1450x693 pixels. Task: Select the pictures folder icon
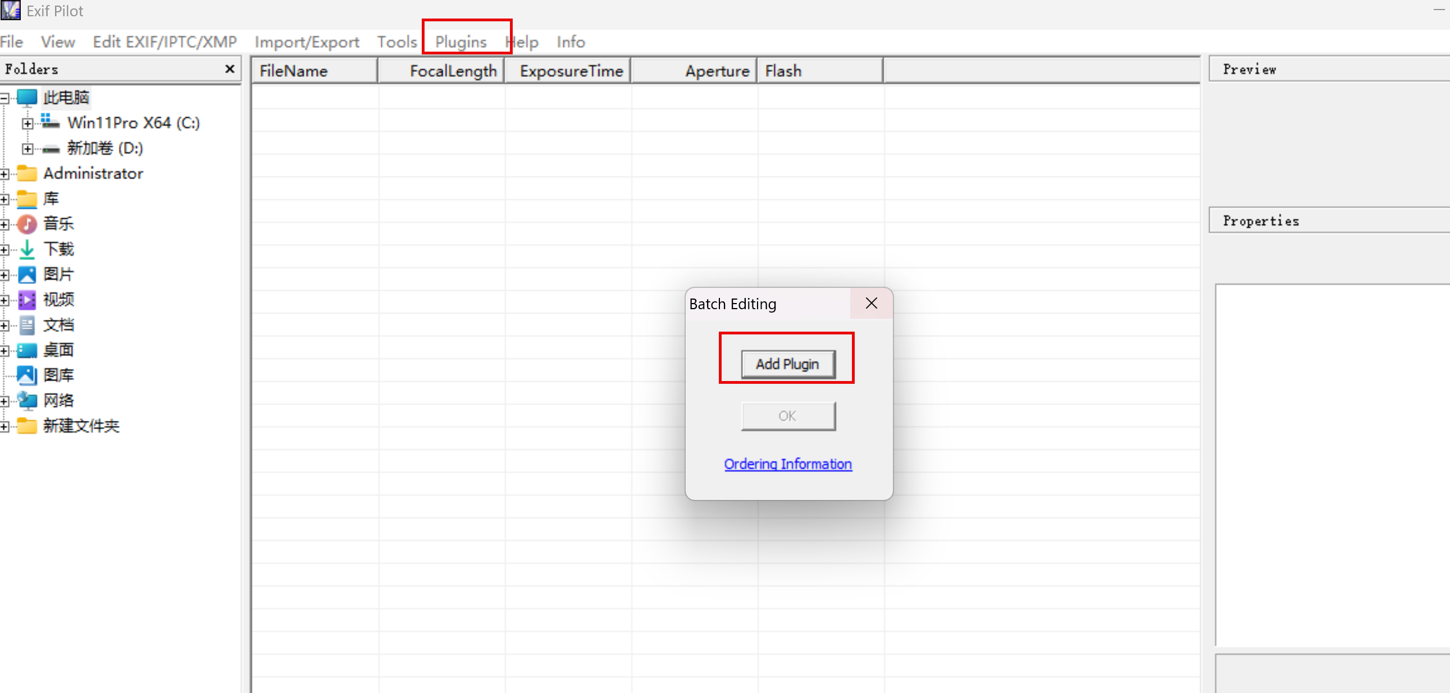tap(27, 274)
